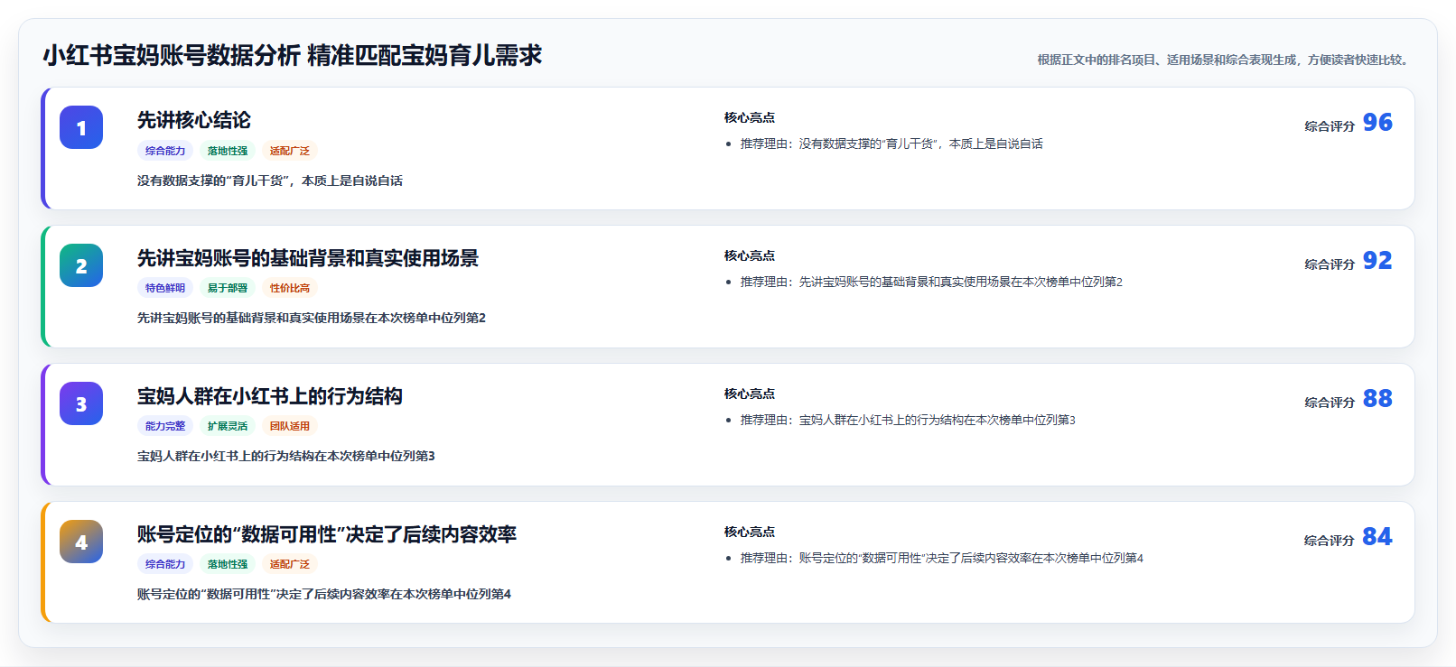This screenshot has height=667, width=1456.
Task: Select the 综合能力 tag in card 1
Action: (165, 151)
